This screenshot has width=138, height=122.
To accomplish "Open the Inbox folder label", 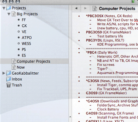I will point(17,79).
